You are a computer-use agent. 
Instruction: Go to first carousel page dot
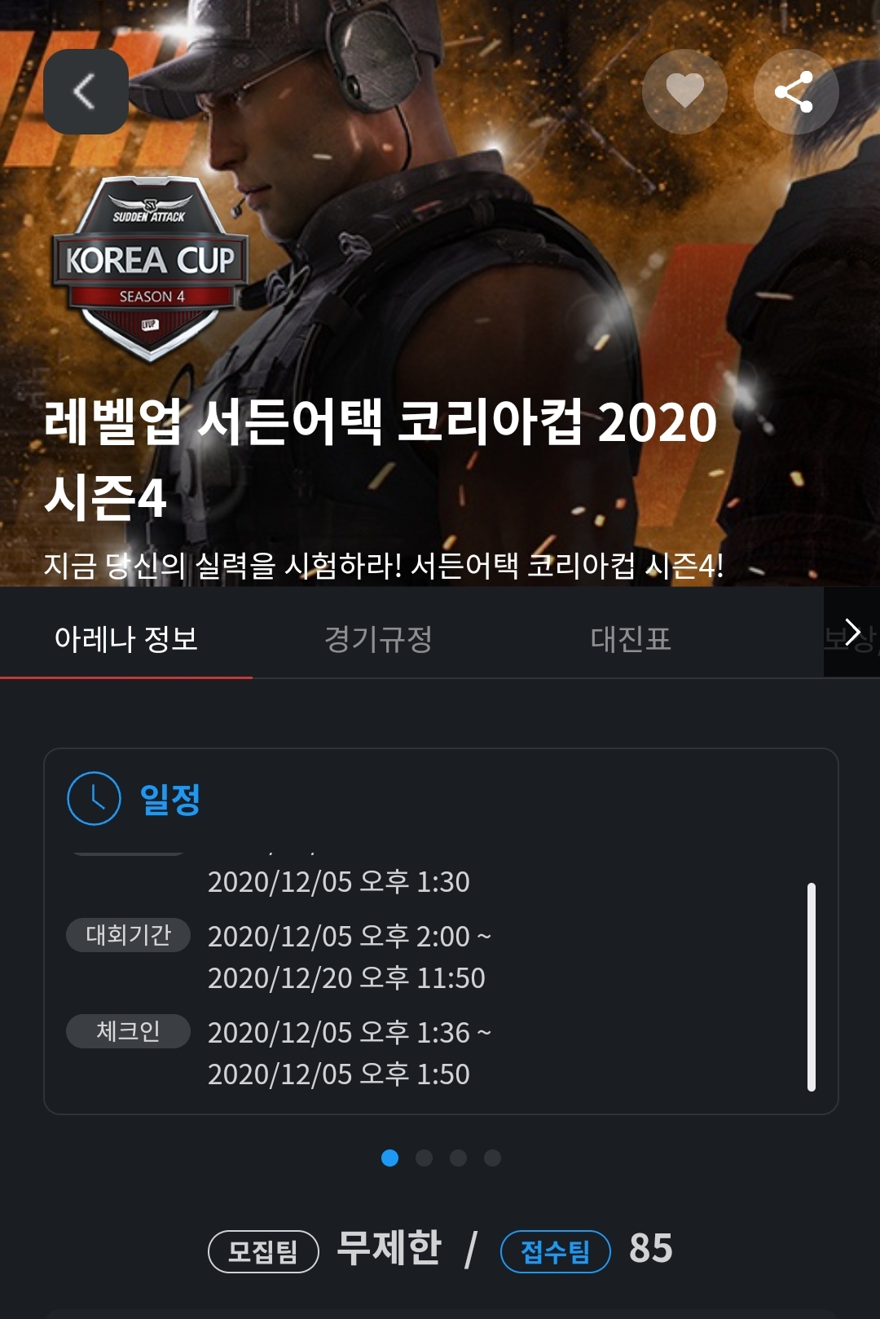coord(390,1158)
